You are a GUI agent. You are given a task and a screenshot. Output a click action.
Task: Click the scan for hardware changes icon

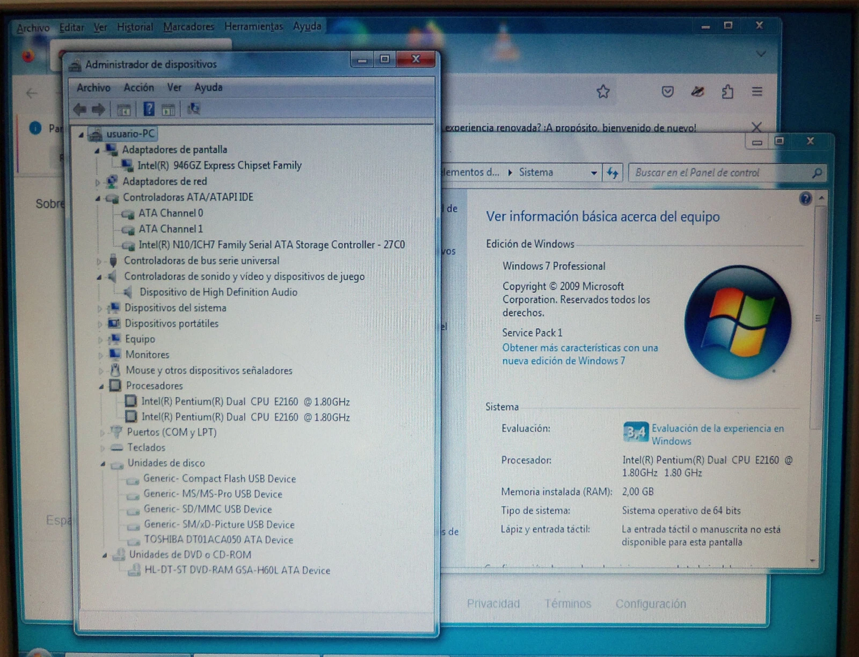pos(193,109)
